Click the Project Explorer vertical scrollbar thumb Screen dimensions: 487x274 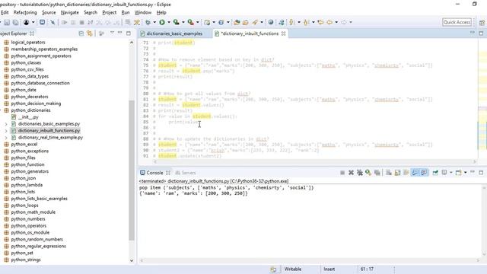132,170
